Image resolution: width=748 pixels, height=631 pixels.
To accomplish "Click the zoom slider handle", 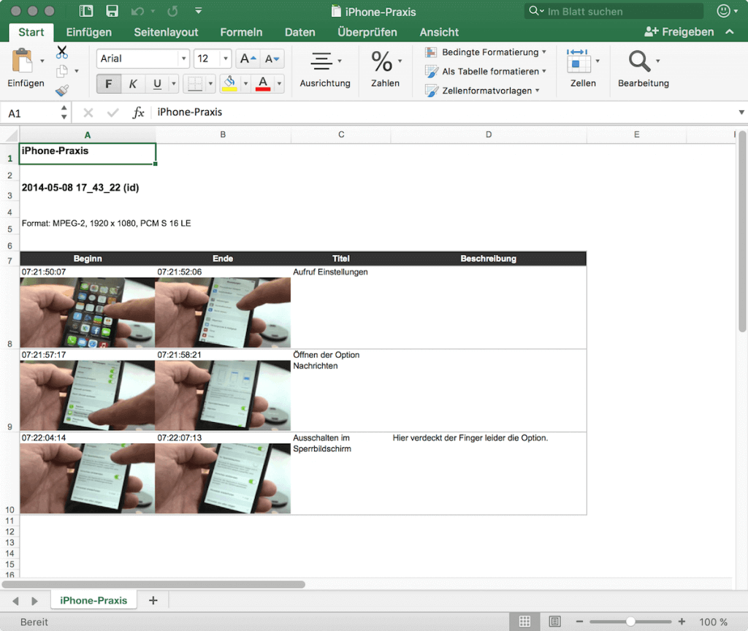I will (x=630, y=622).
